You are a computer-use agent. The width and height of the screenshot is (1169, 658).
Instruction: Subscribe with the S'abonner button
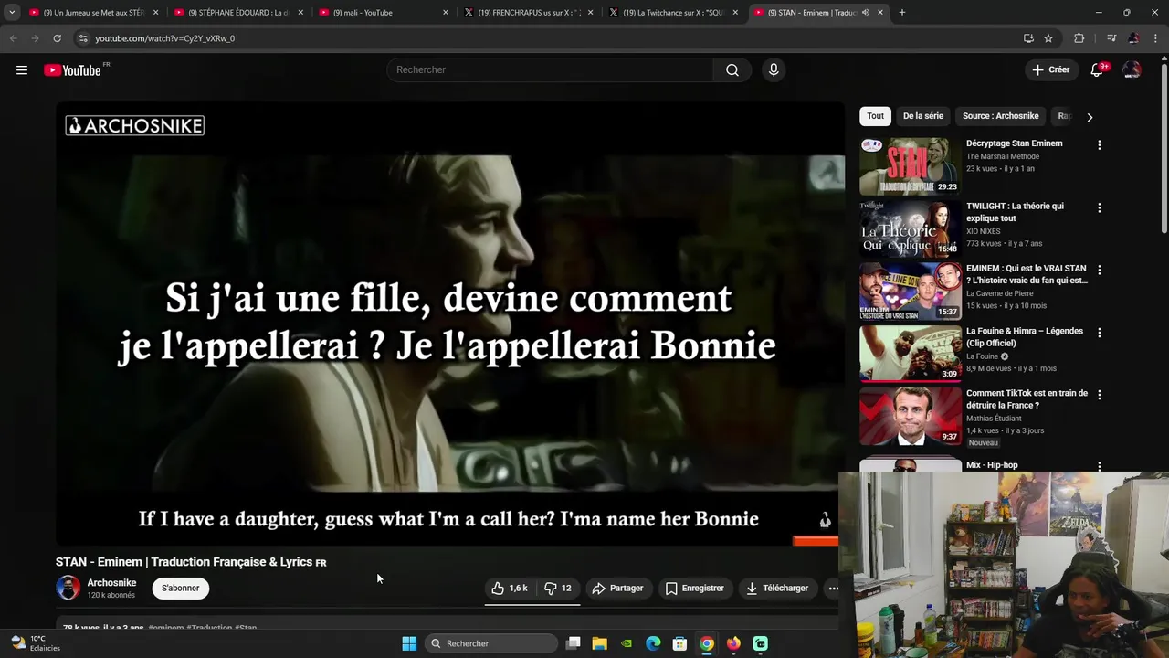pyautogui.click(x=180, y=588)
